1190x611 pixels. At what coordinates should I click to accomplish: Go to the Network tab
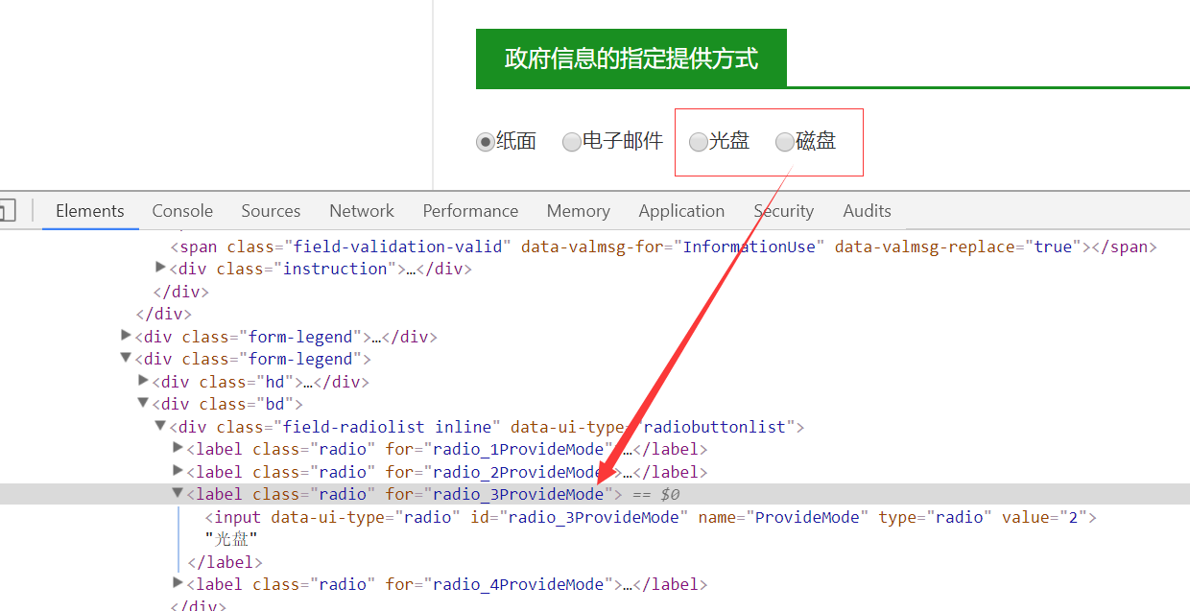[362, 211]
